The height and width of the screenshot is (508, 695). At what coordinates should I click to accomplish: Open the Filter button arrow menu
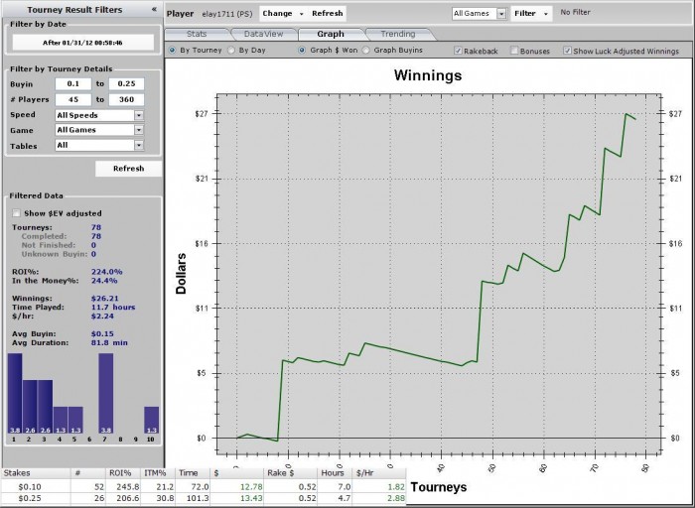click(x=546, y=14)
